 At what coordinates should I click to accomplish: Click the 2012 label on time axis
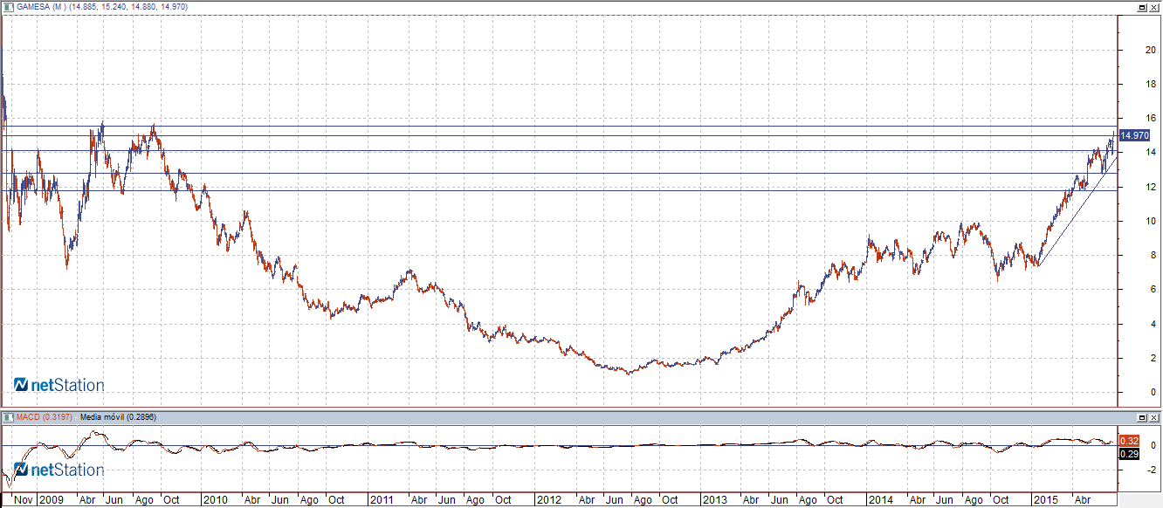coord(548,500)
